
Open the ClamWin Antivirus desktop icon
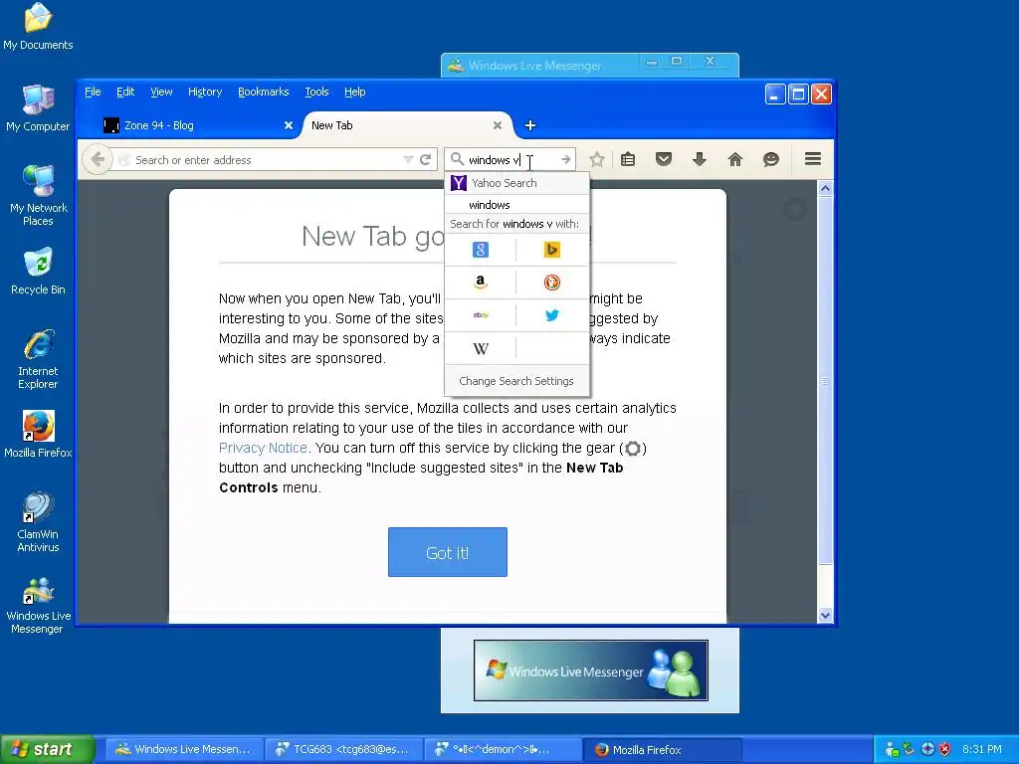click(x=38, y=522)
